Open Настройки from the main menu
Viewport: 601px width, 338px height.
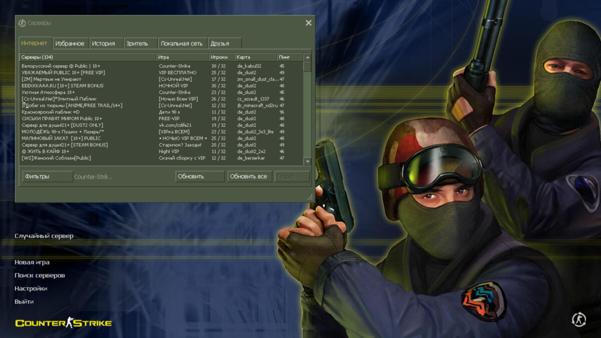[31, 288]
